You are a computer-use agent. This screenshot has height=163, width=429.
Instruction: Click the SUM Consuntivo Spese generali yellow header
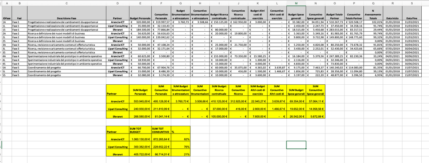pos(316,90)
